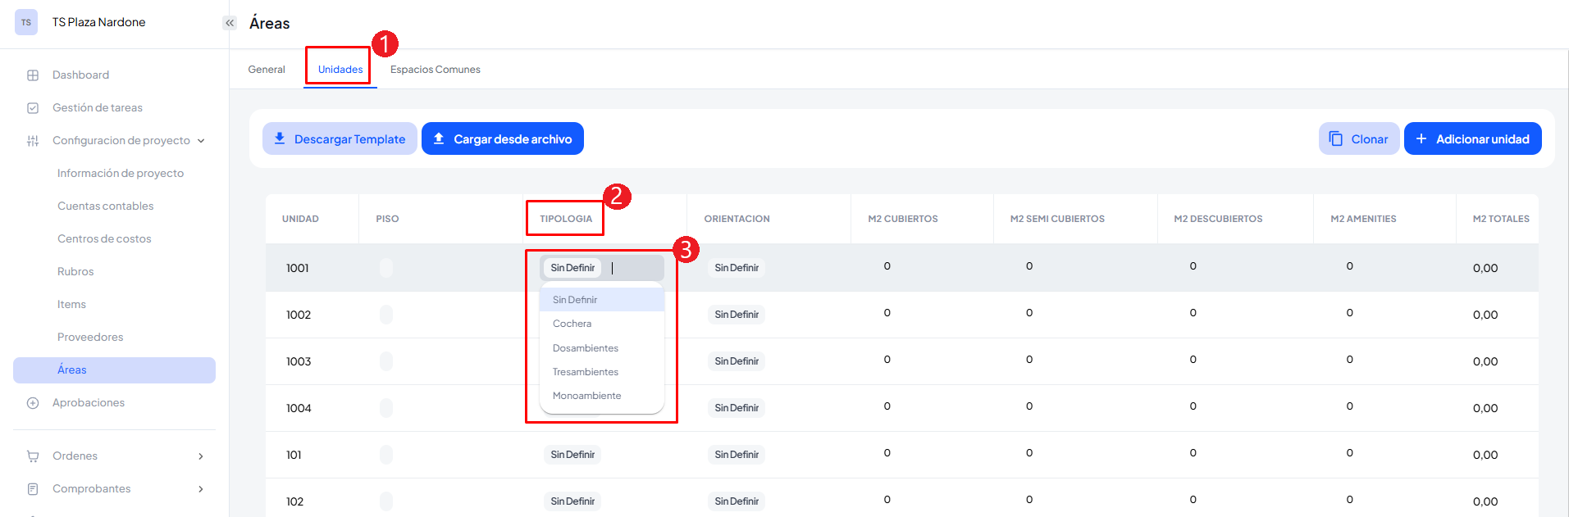
Task: Click the piso field for unit 1001
Action: point(386,268)
